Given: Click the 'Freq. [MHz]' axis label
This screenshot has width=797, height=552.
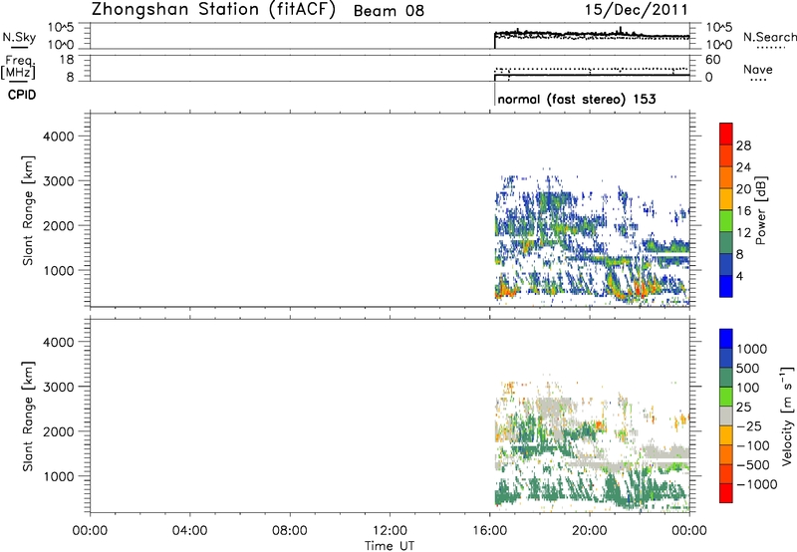Looking at the screenshot, I should (18, 67).
